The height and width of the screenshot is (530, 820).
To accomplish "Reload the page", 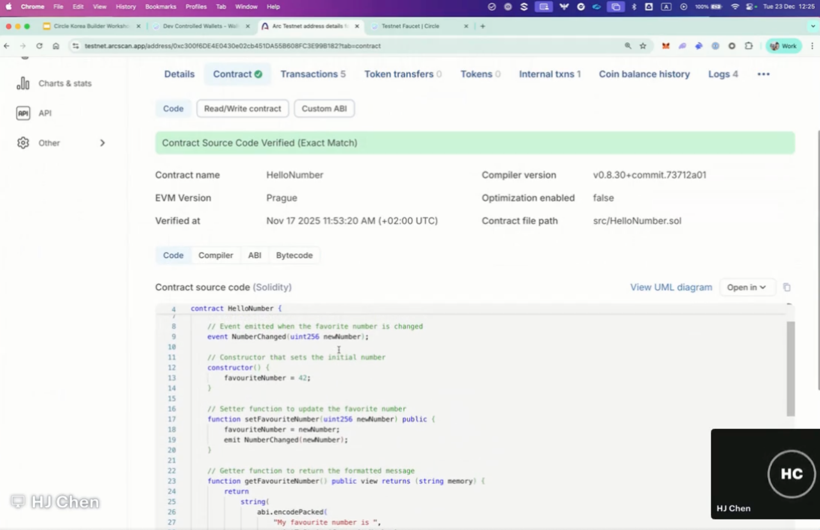I will (x=39, y=46).
